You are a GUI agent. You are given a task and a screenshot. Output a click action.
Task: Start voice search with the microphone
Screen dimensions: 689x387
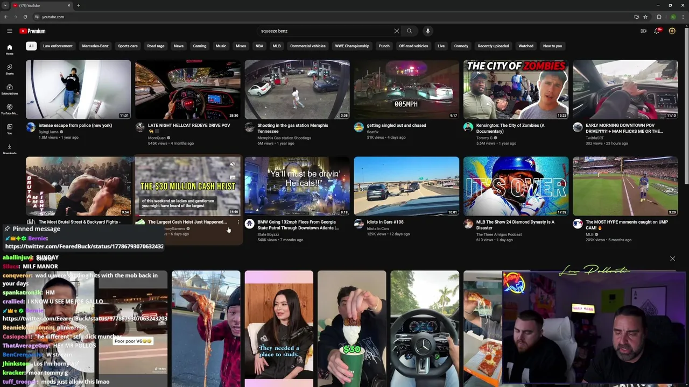point(428,31)
